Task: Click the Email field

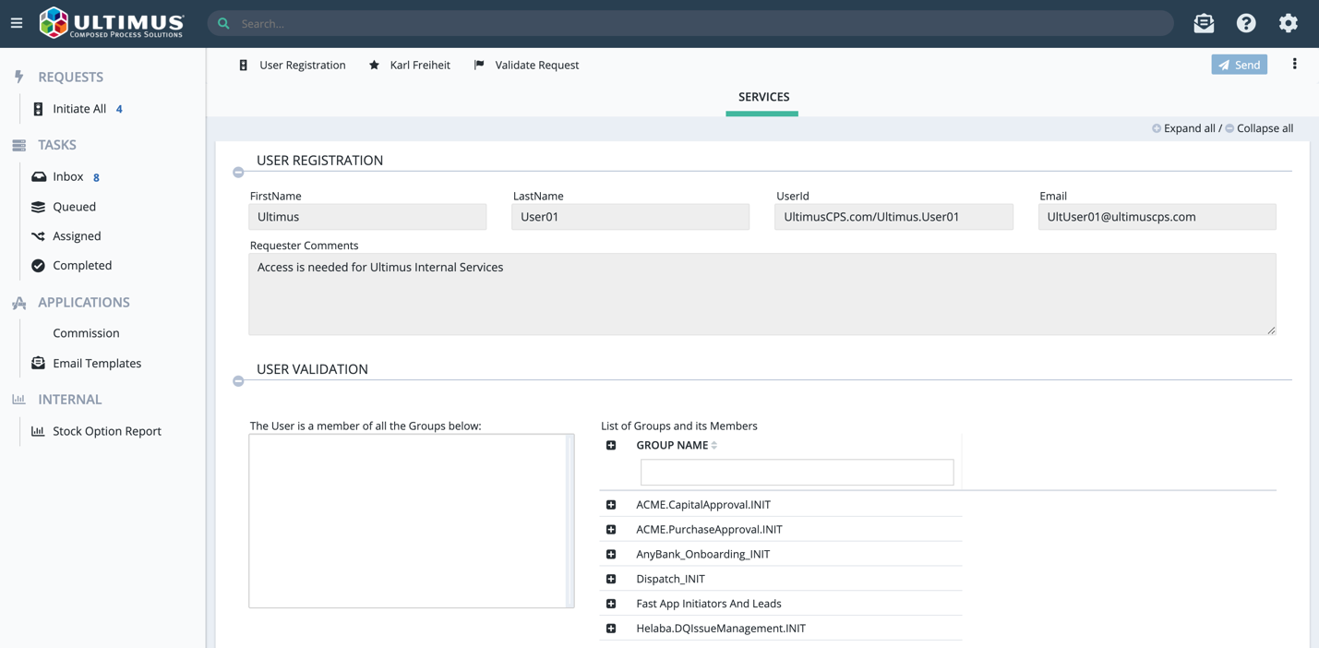Action: point(1157,217)
